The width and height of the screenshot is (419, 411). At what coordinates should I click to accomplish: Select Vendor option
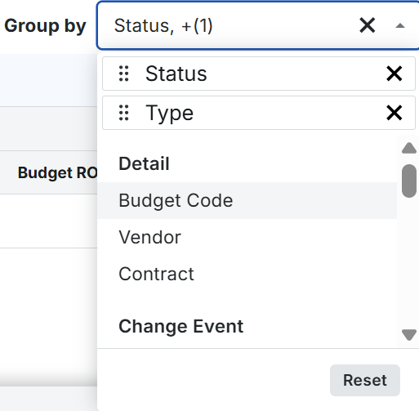point(247,237)
